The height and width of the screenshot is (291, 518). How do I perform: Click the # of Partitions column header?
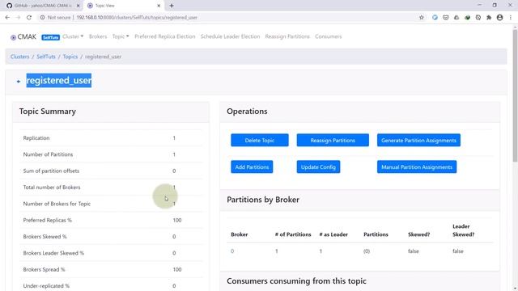pyautogui.click(x=293, y=234)
